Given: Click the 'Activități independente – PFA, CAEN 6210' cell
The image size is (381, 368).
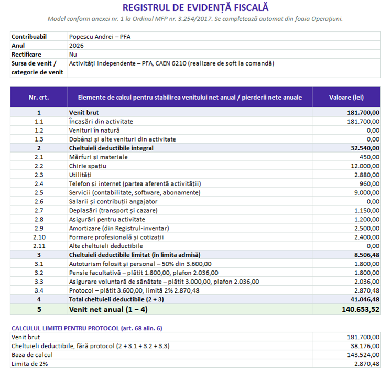Looking at the screenshot, I should click(224, 68).
